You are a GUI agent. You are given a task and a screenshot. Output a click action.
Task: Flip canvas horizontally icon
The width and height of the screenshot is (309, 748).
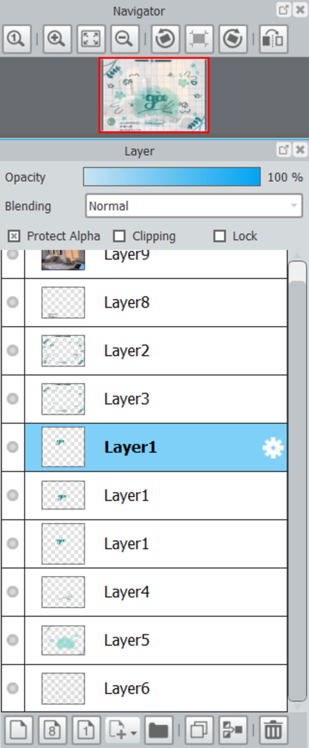click(x=273, y=39)
